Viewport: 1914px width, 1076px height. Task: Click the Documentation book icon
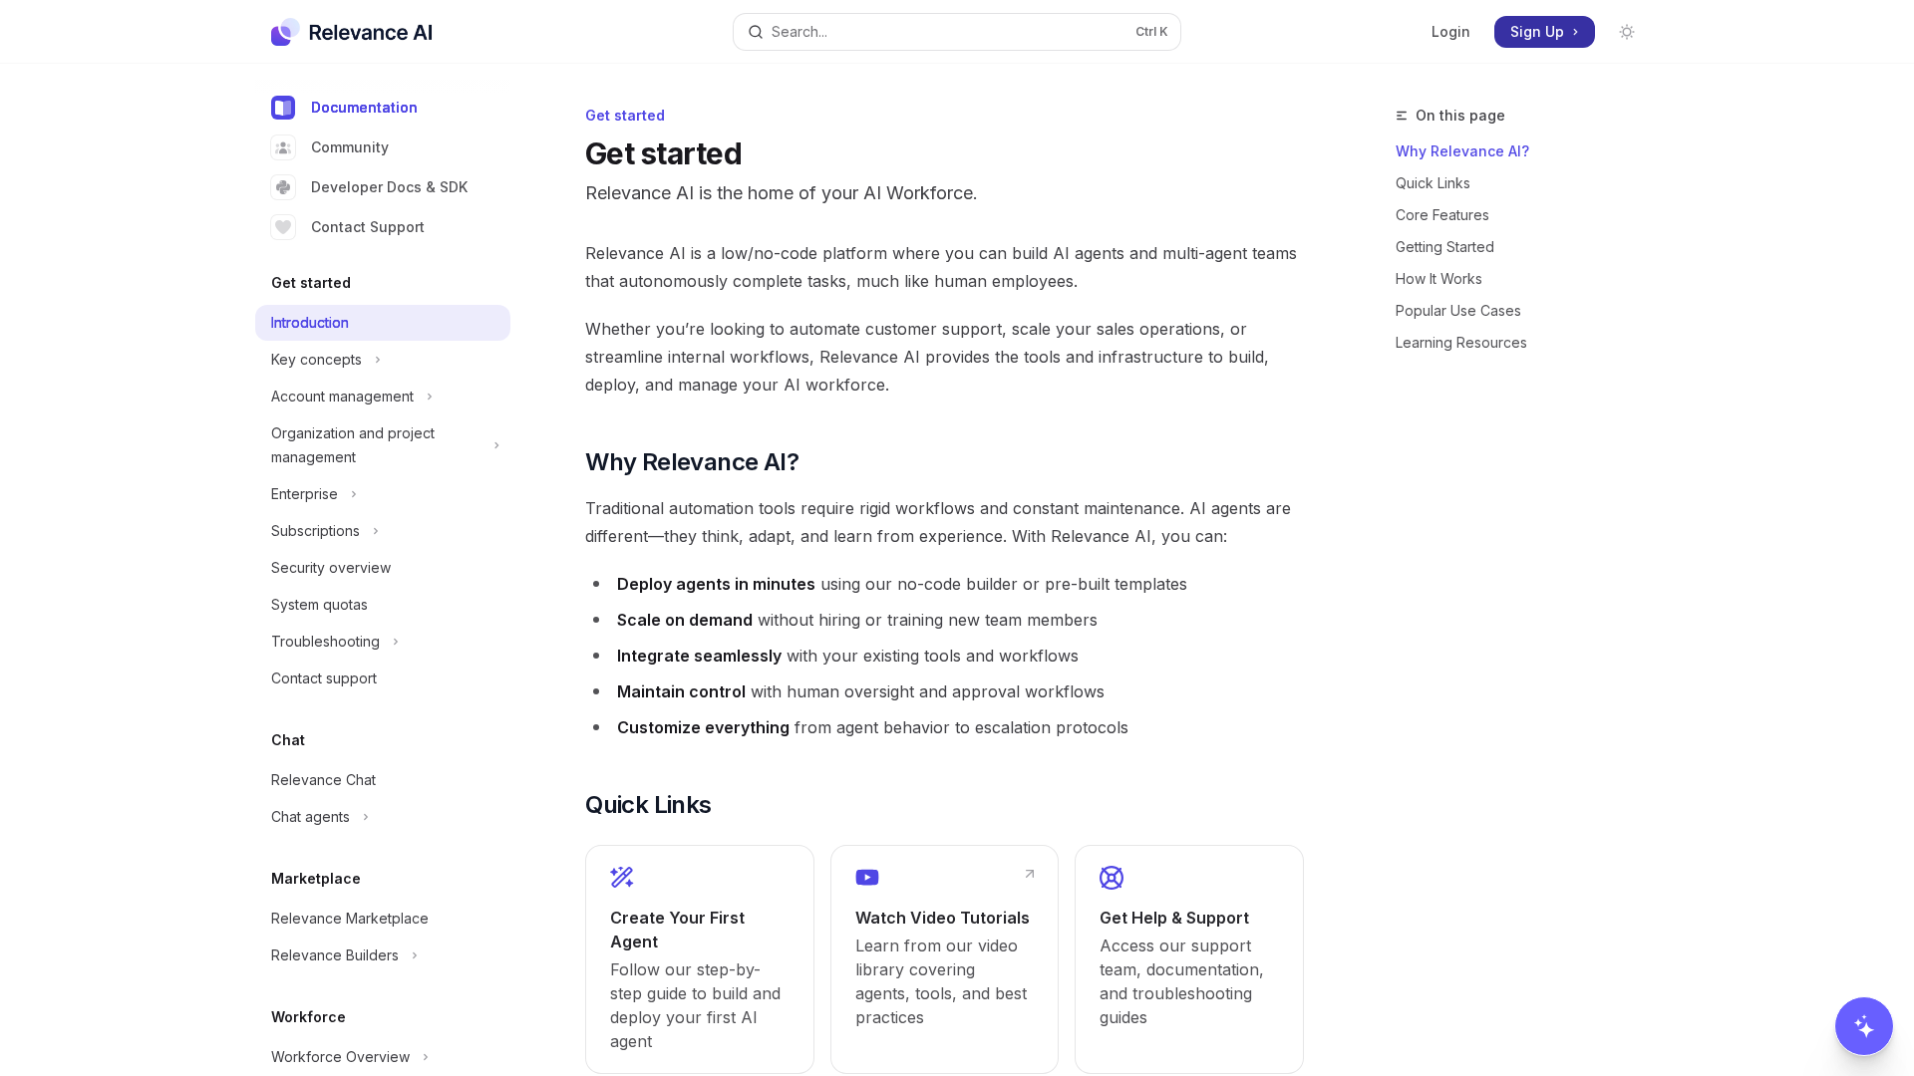tap(283, 108)
